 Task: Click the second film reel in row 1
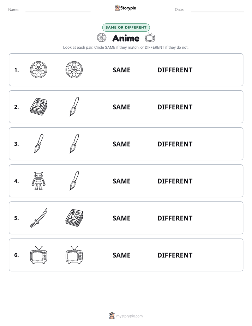pyautogui.click(x=74, y=70)
